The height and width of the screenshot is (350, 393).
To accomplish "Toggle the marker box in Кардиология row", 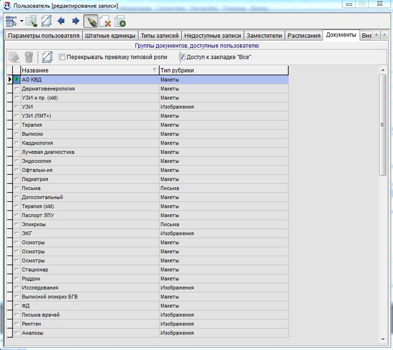I will pos(17,143).
